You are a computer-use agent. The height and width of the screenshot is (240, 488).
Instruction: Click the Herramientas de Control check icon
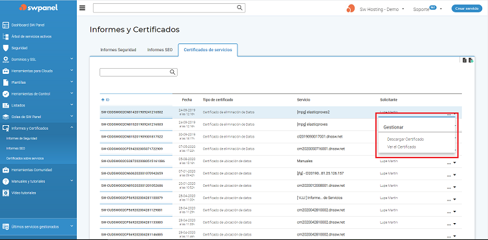6,93
